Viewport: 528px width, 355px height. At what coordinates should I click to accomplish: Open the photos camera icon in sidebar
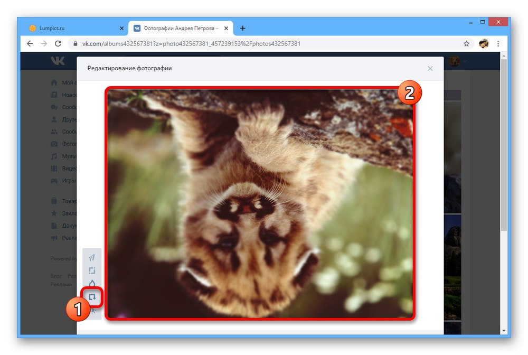tap(54, 144)
